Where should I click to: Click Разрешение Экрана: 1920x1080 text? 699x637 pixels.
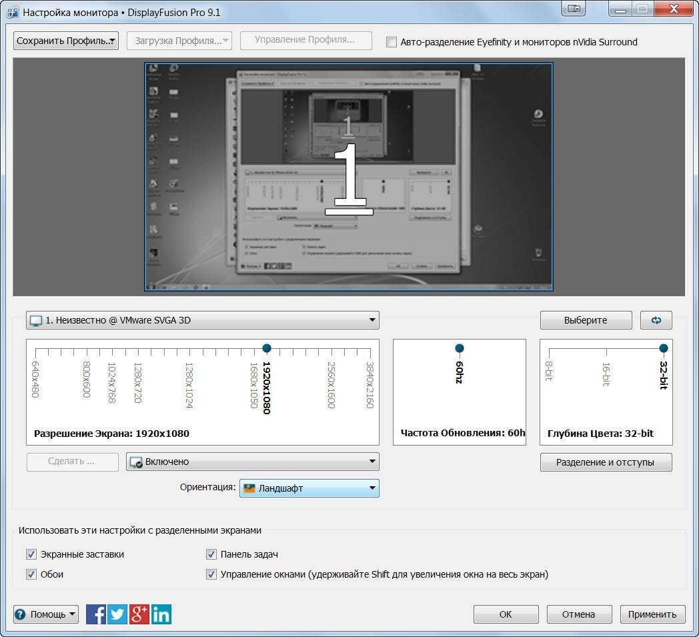(x=111, y=434)
